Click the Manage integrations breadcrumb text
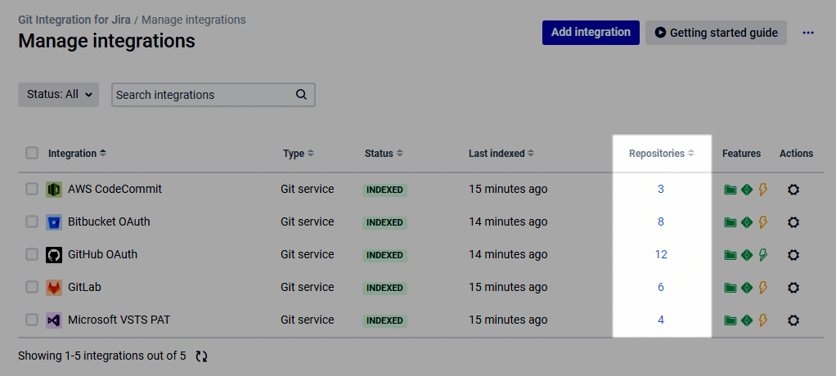Screen dimensions: 836x376 (194, 20)
